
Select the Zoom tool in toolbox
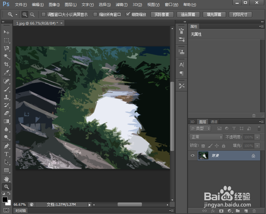tap(6, 187)
